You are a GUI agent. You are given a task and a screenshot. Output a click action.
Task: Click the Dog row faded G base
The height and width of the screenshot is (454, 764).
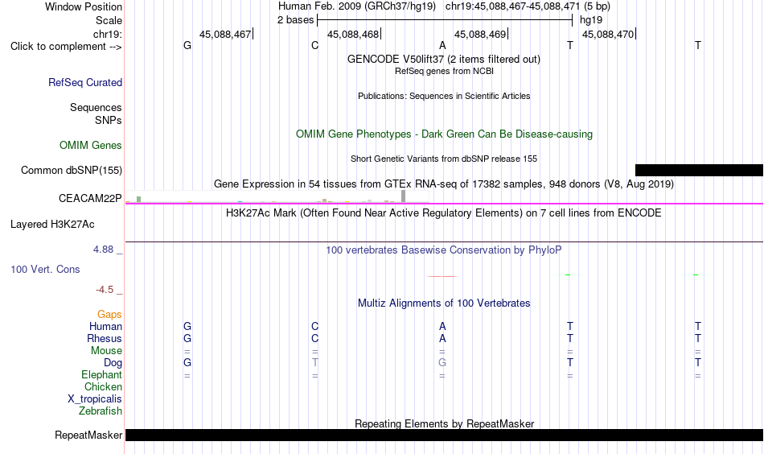pos(442,362)
